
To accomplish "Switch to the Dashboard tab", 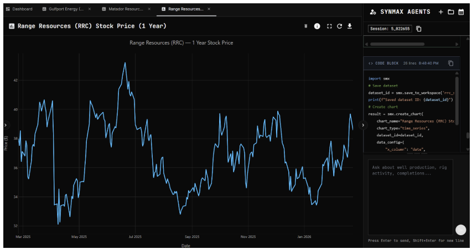I will [x=19, y=9].
